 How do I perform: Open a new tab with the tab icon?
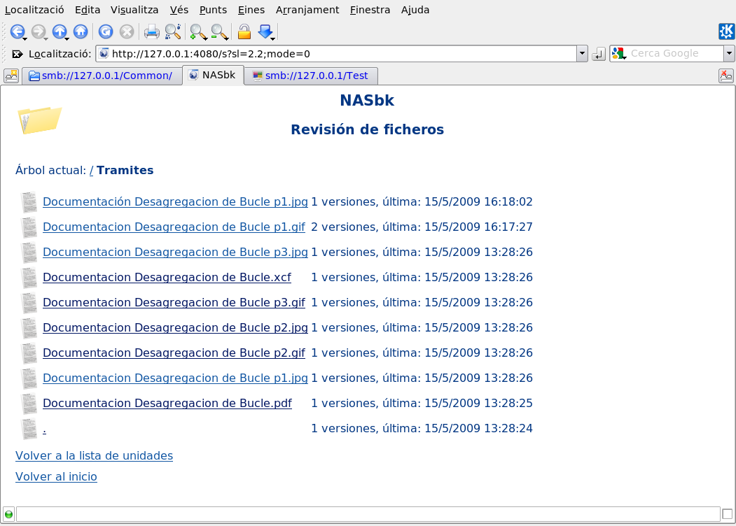(11, 75)
